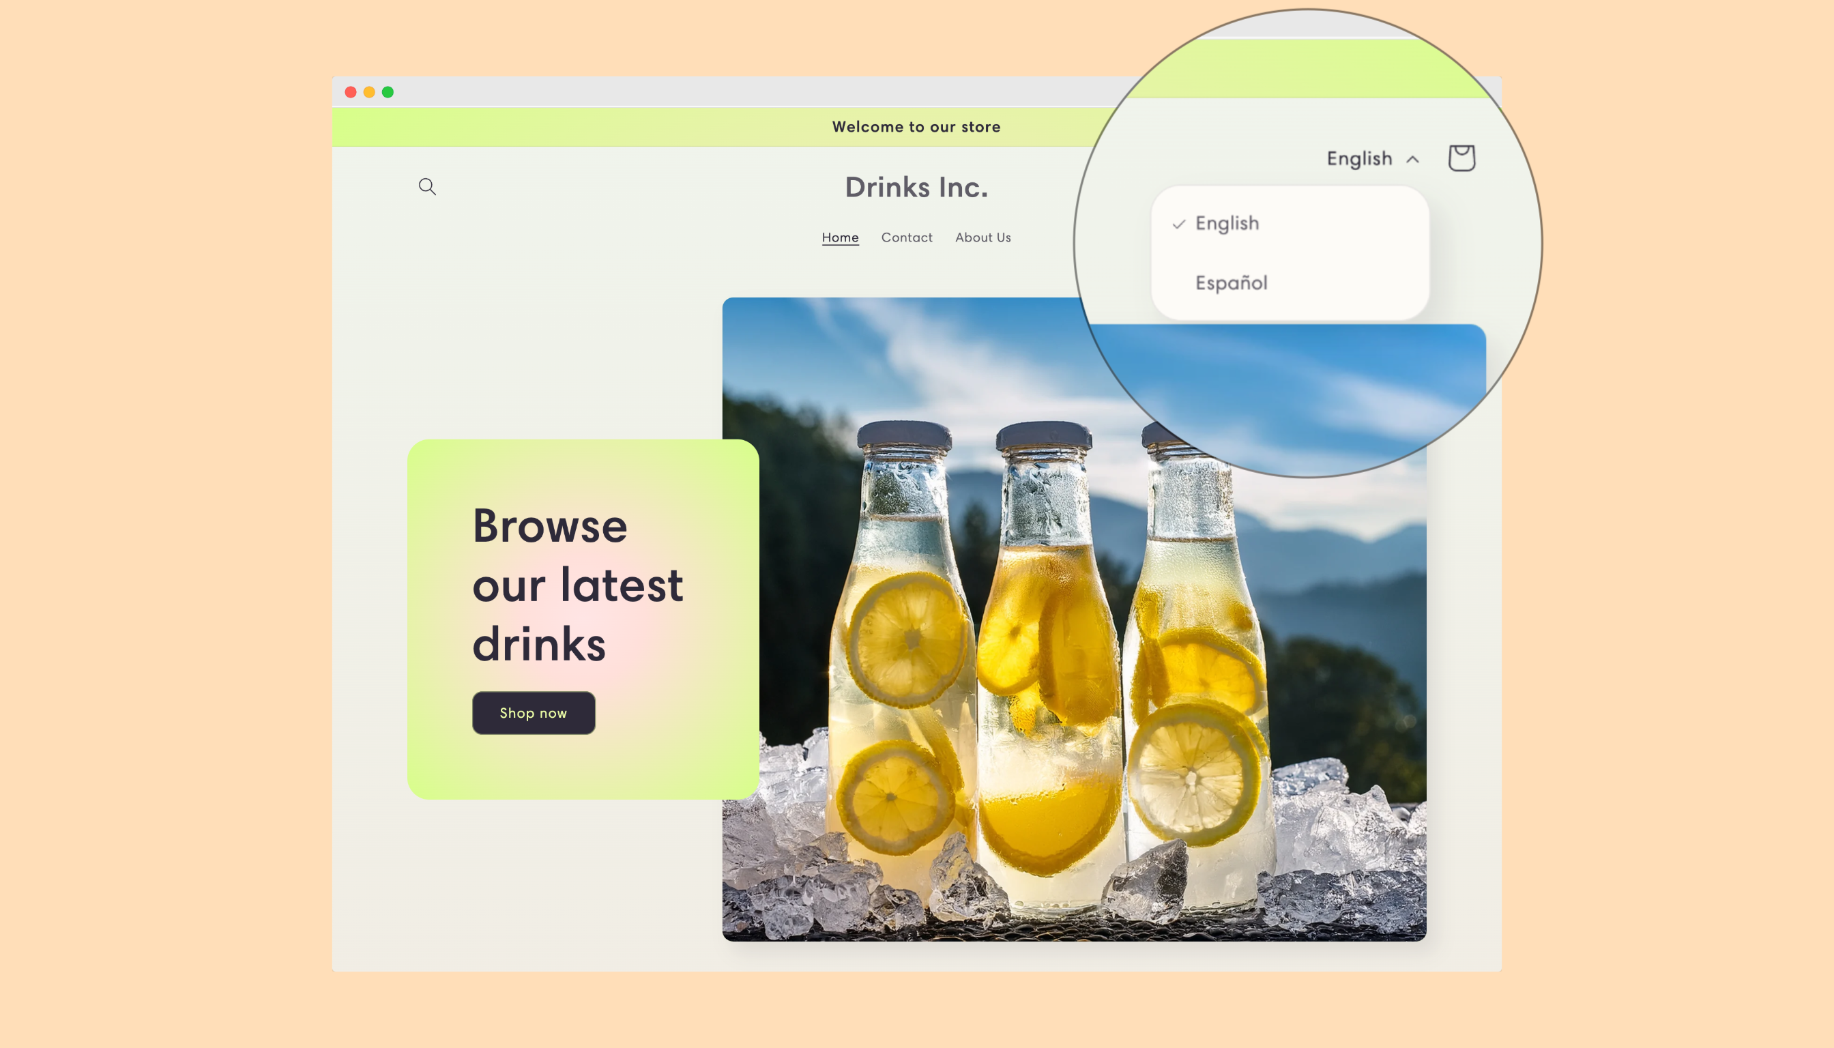Click the checkmark beside English

tap(1178, 224)
